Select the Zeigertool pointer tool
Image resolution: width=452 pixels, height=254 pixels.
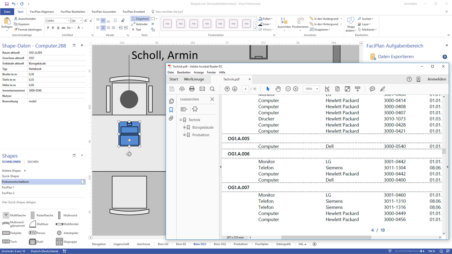click(x=140, y=18)
